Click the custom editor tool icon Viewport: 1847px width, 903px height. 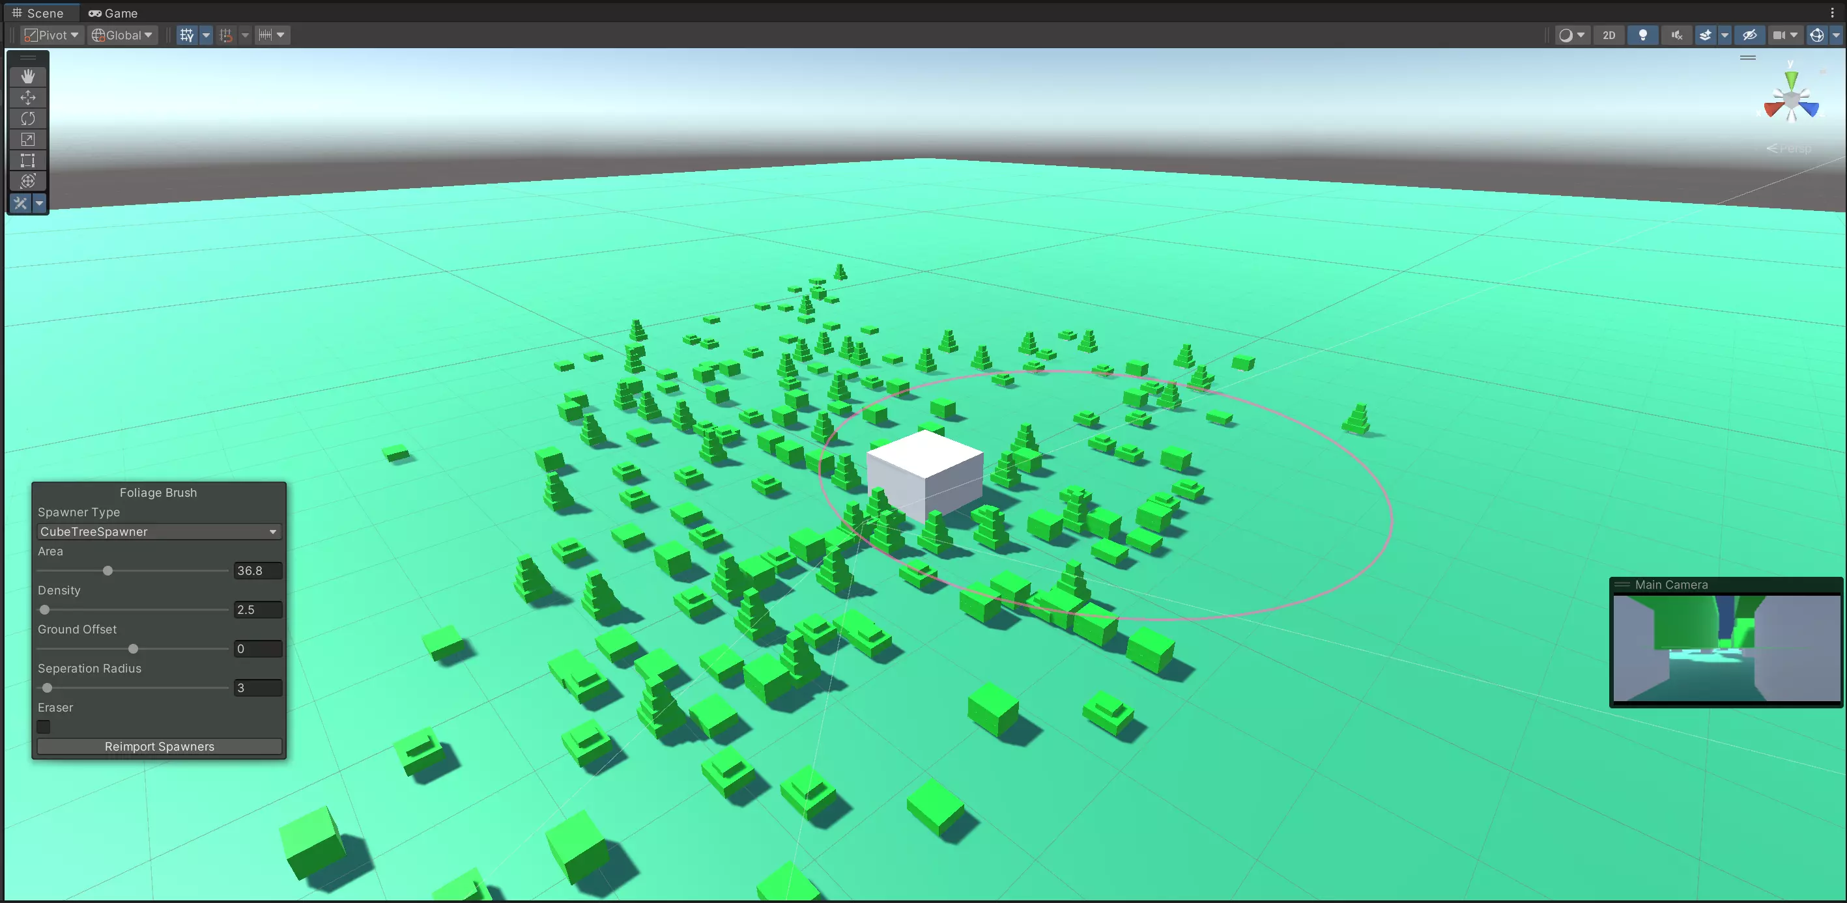tap(21, 202)
